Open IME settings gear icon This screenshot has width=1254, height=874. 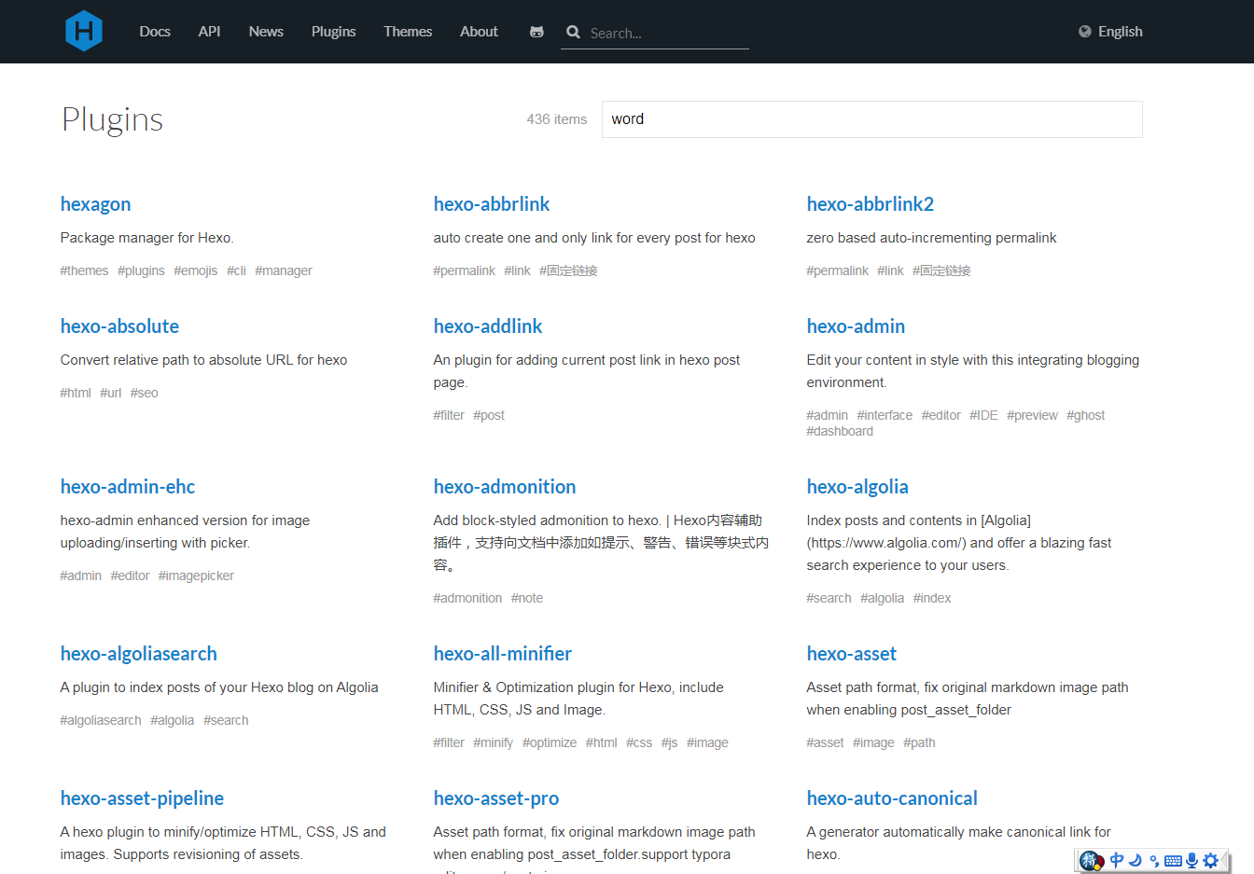point(1210,860)
